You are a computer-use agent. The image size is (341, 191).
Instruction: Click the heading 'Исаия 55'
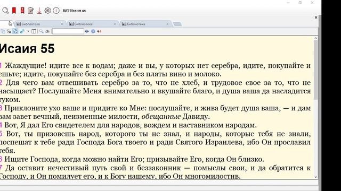[x=27, y=48]
